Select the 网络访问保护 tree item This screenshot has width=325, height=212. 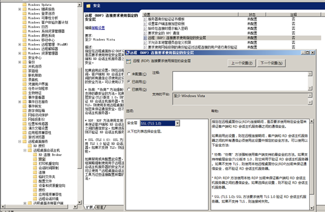(x=38, y=115)
